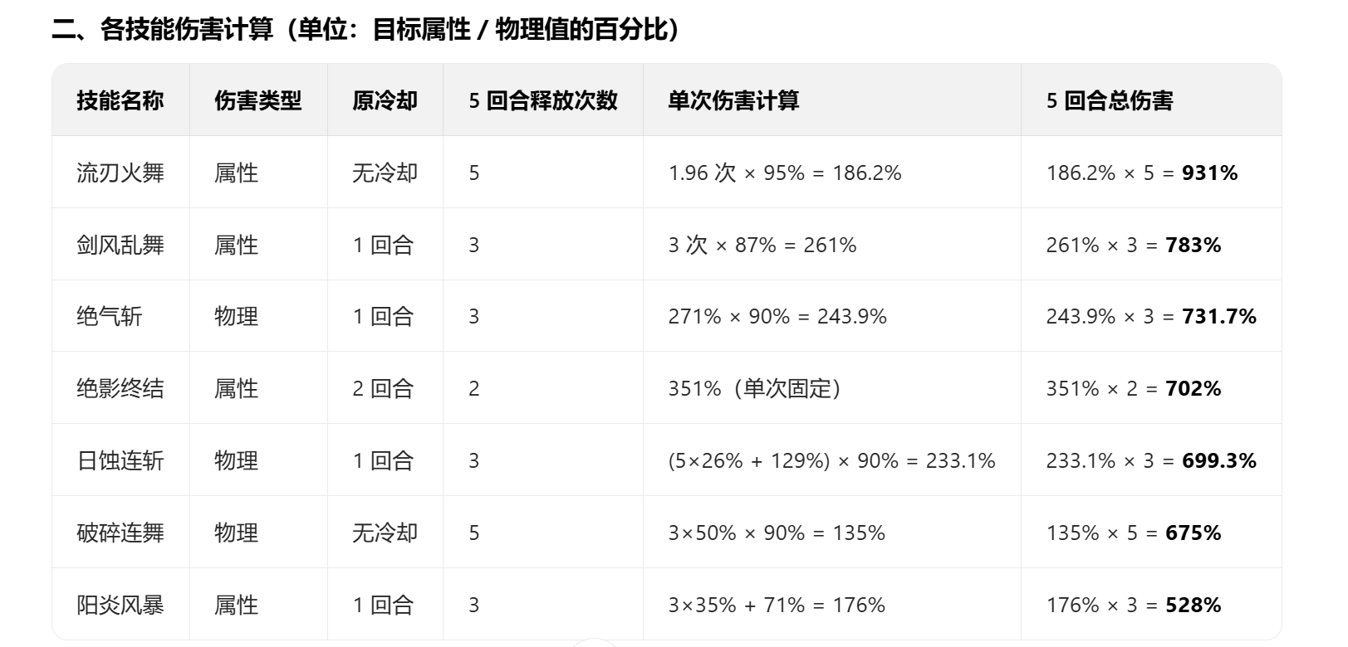
Task: Select the 伤害类型 column header
Action: click(258, 100)
